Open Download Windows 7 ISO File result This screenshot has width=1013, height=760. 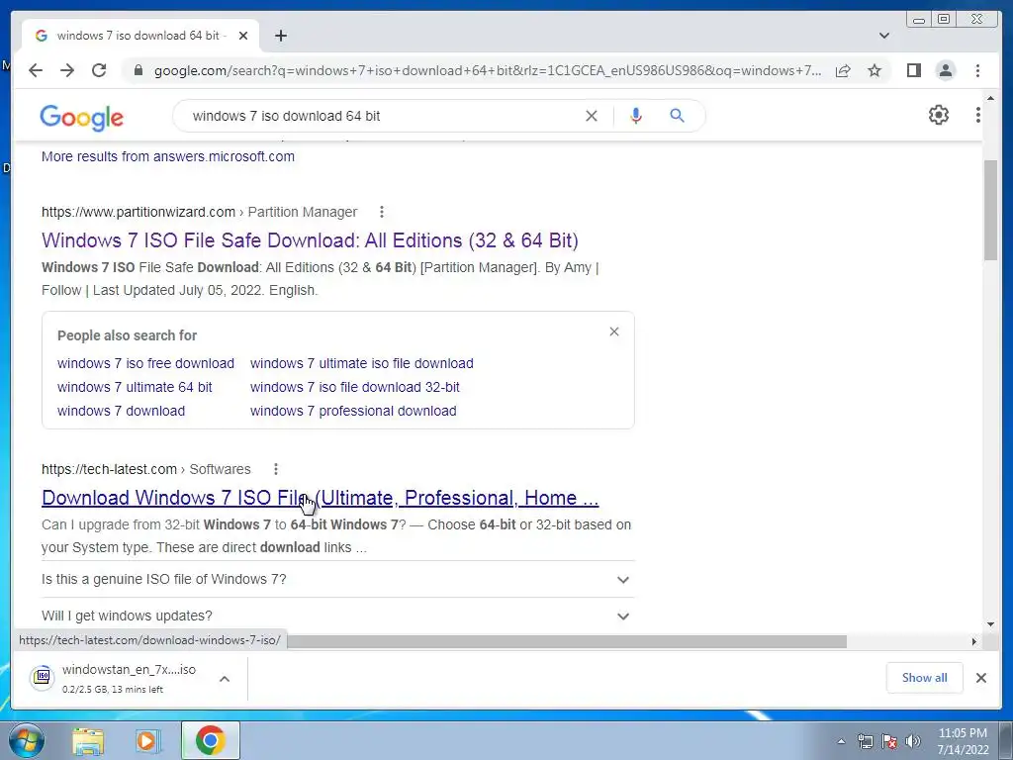tap(320, 498)
